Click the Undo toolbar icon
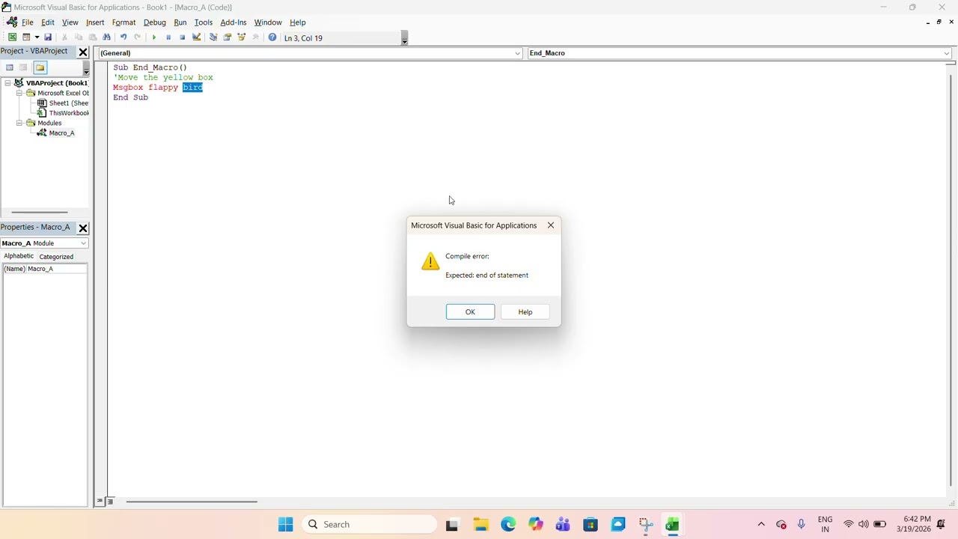This screenshot has height=539, width=958. click(x=123, y=37)
